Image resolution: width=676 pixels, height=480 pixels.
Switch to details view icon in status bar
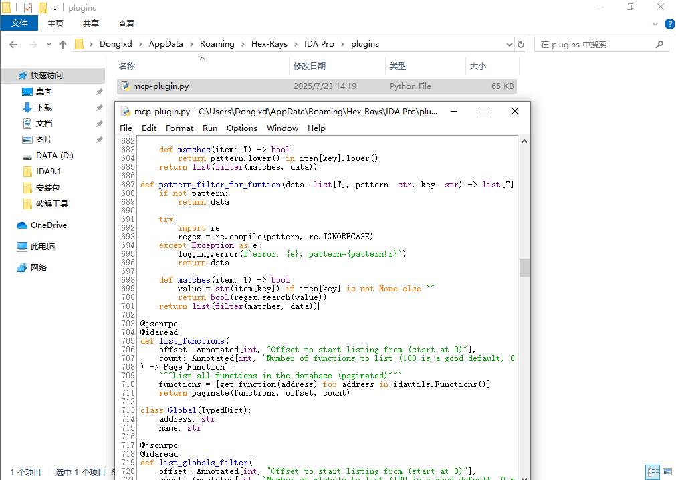[653, 472]
